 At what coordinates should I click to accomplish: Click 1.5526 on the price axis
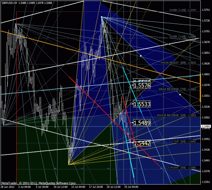[x=206, y=107]
